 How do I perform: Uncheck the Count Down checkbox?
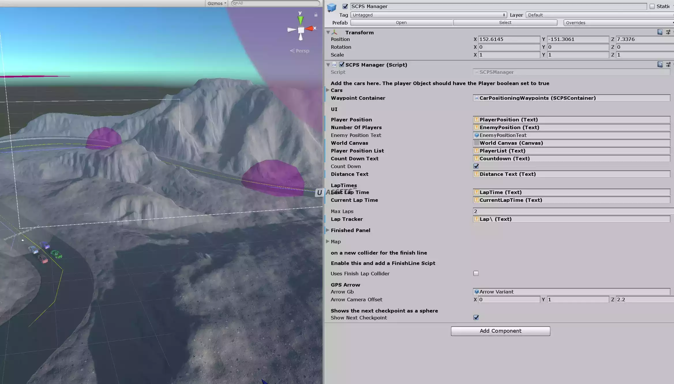(476, 166)
